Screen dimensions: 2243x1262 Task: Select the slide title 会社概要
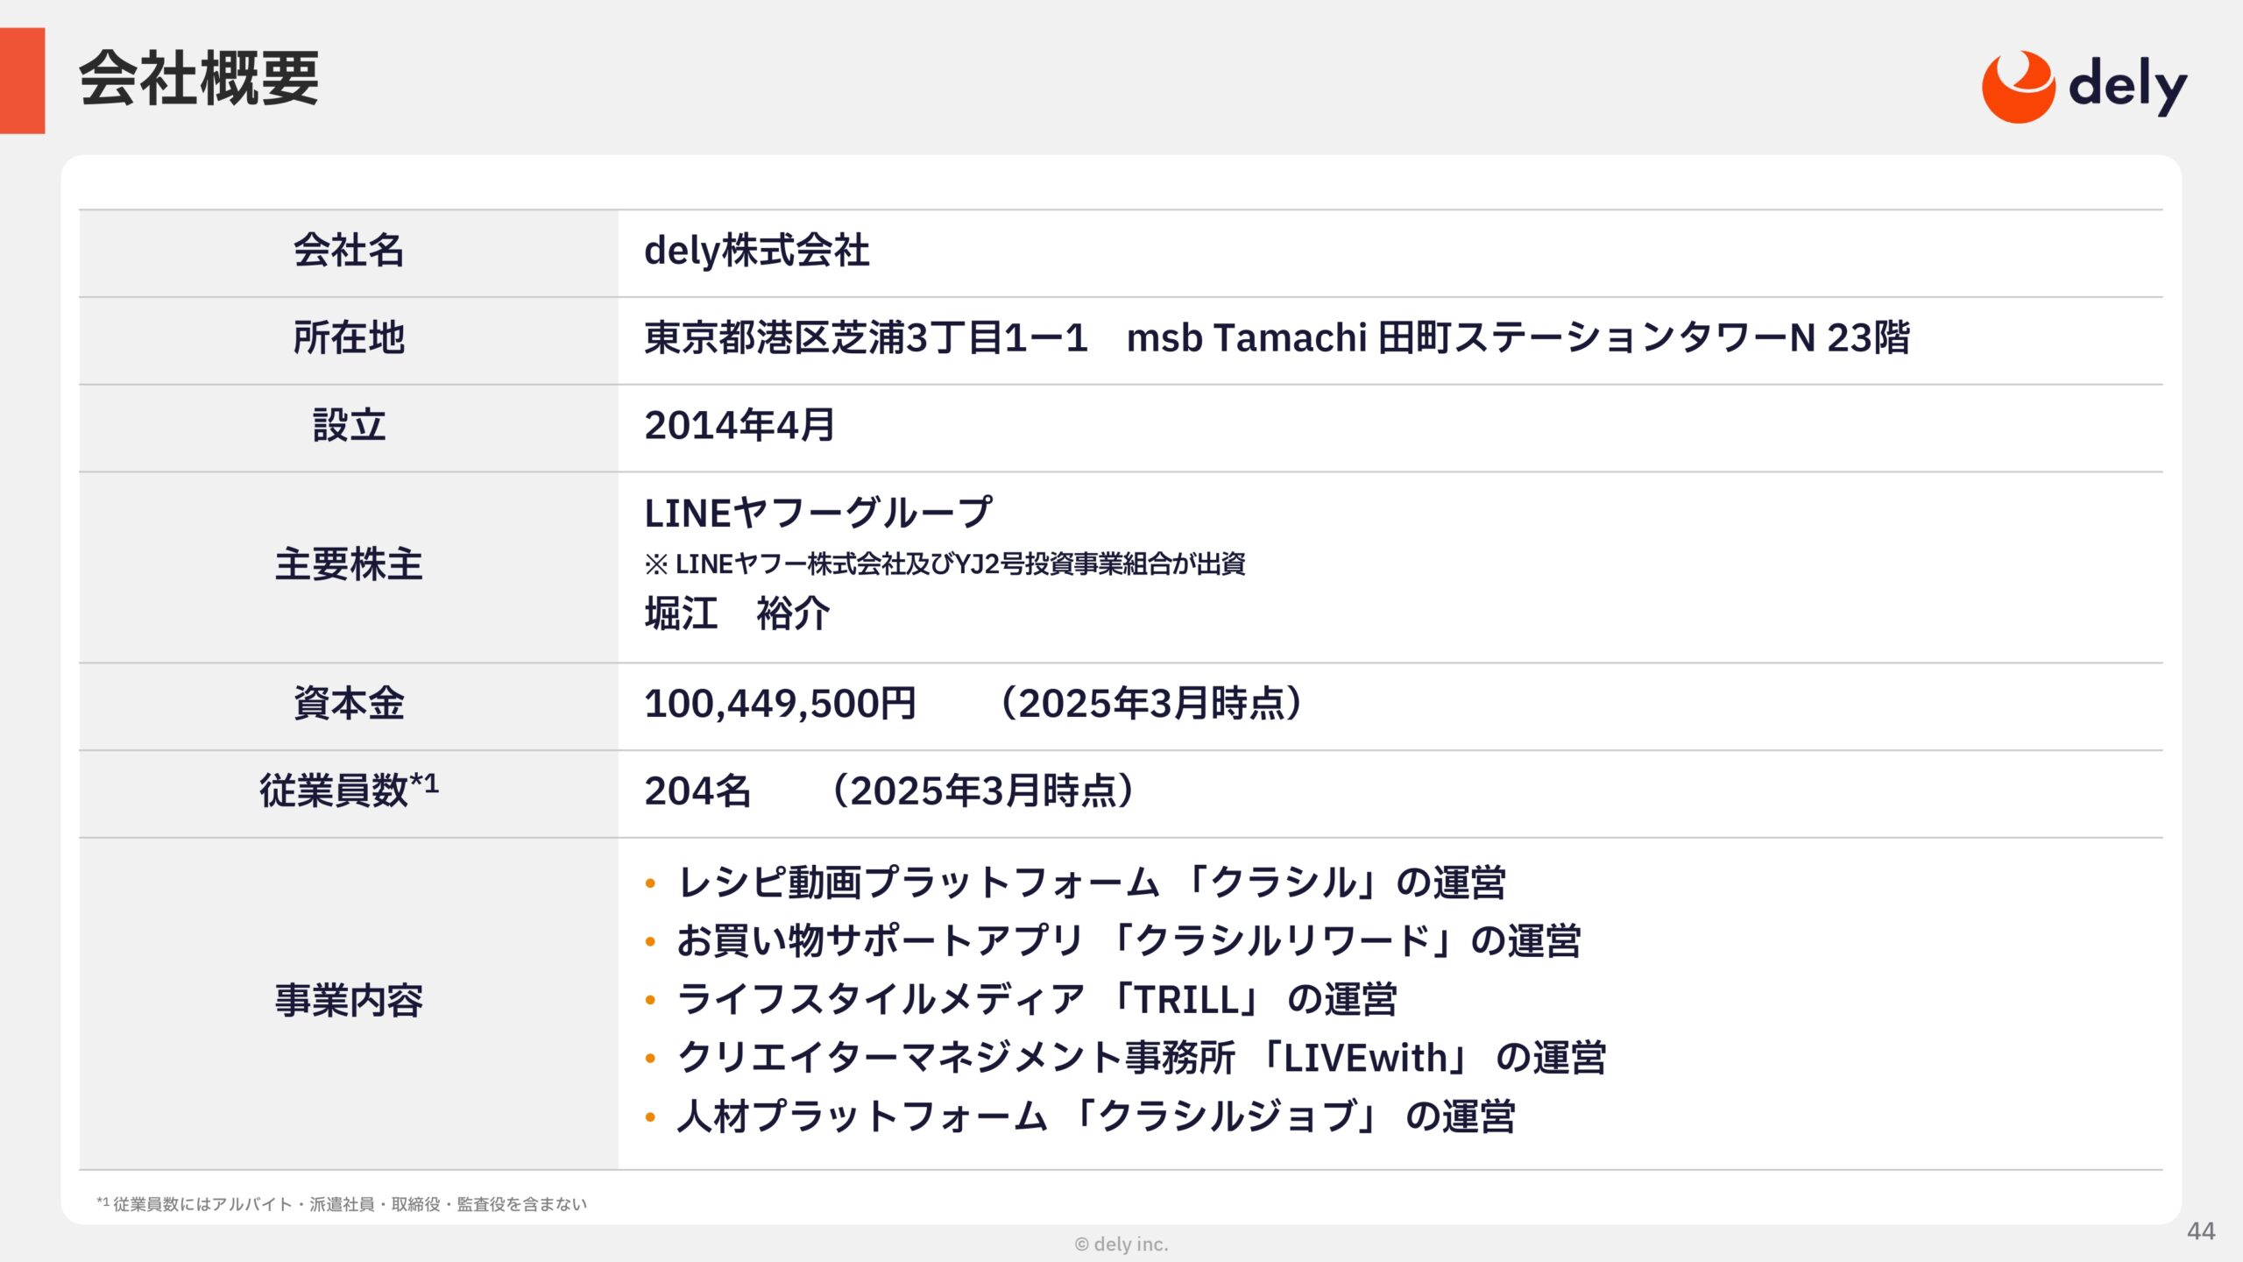pos(199,79)
